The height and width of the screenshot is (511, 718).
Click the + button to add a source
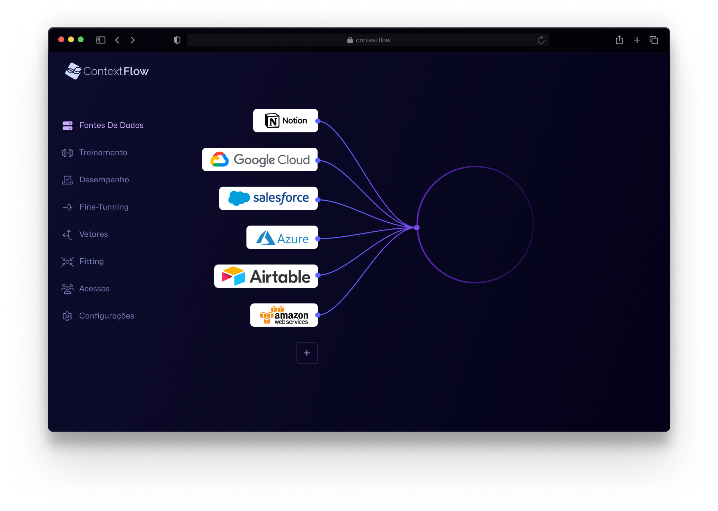pyautogui.click(x=307, y=353)
